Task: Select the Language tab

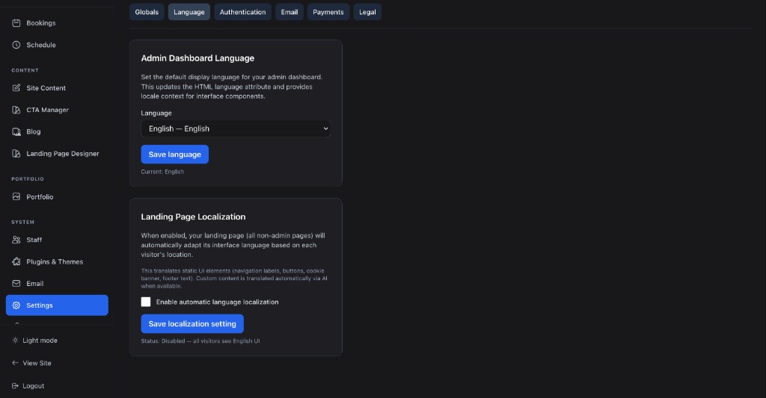Action: 189,12
